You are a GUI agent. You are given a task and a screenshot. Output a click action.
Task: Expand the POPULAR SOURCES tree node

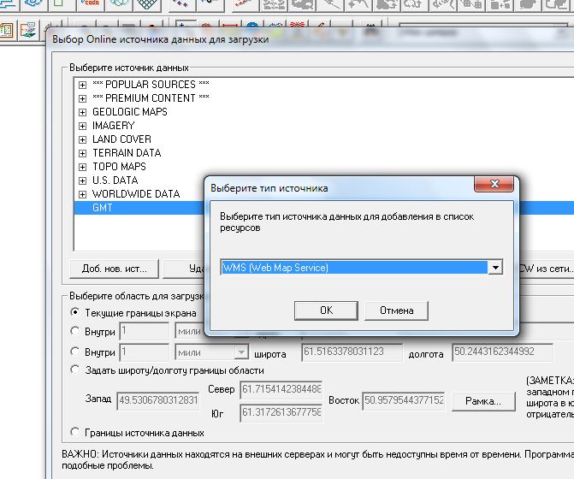pos(82,85)
